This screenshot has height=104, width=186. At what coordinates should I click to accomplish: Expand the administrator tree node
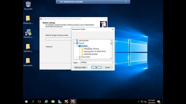(x=74, y=40)
